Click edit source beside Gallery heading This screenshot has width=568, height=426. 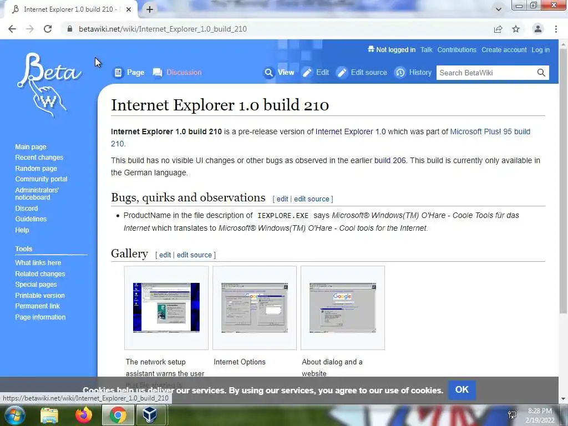pyautogui.click(x=194, y=255)
